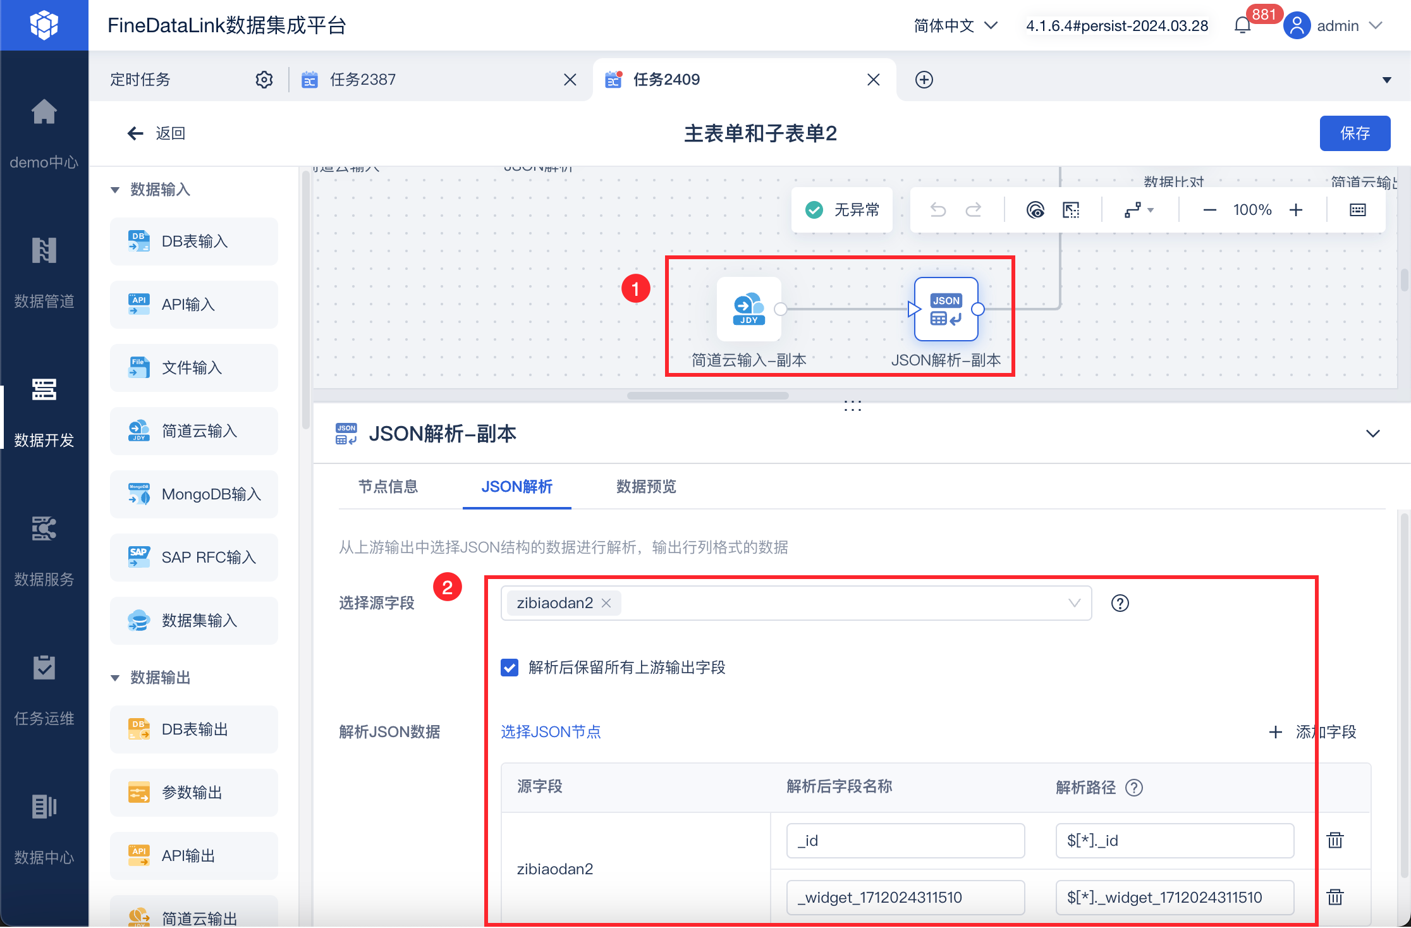Delete the _id field row with trash icon
The image size is (1411, 928).
point(1335,840)
